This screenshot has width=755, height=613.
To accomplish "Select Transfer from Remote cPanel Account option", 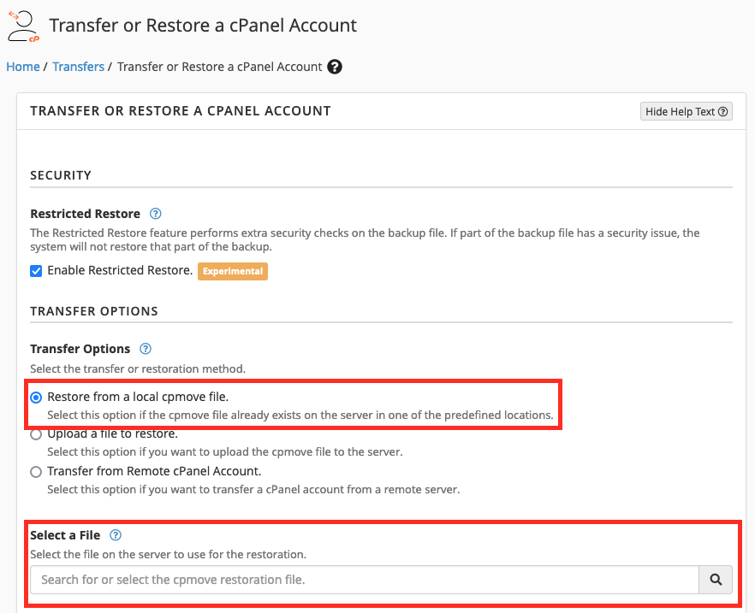I will [36, 472].
